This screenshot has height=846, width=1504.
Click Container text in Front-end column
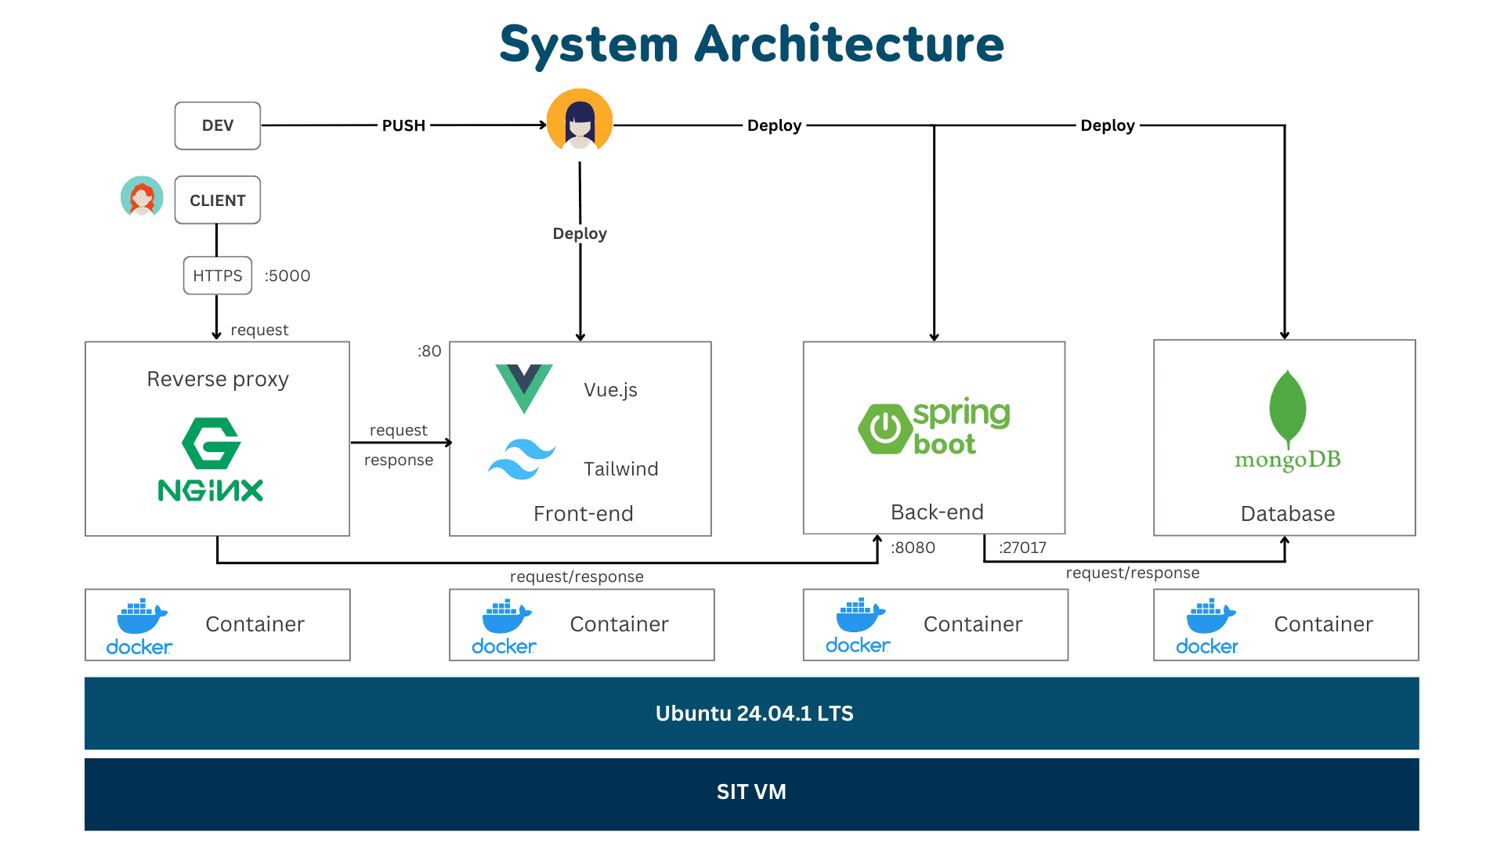tap(619, 624)
